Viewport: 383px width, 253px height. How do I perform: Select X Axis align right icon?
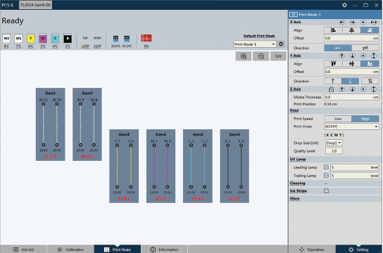(x=370, y=30)
